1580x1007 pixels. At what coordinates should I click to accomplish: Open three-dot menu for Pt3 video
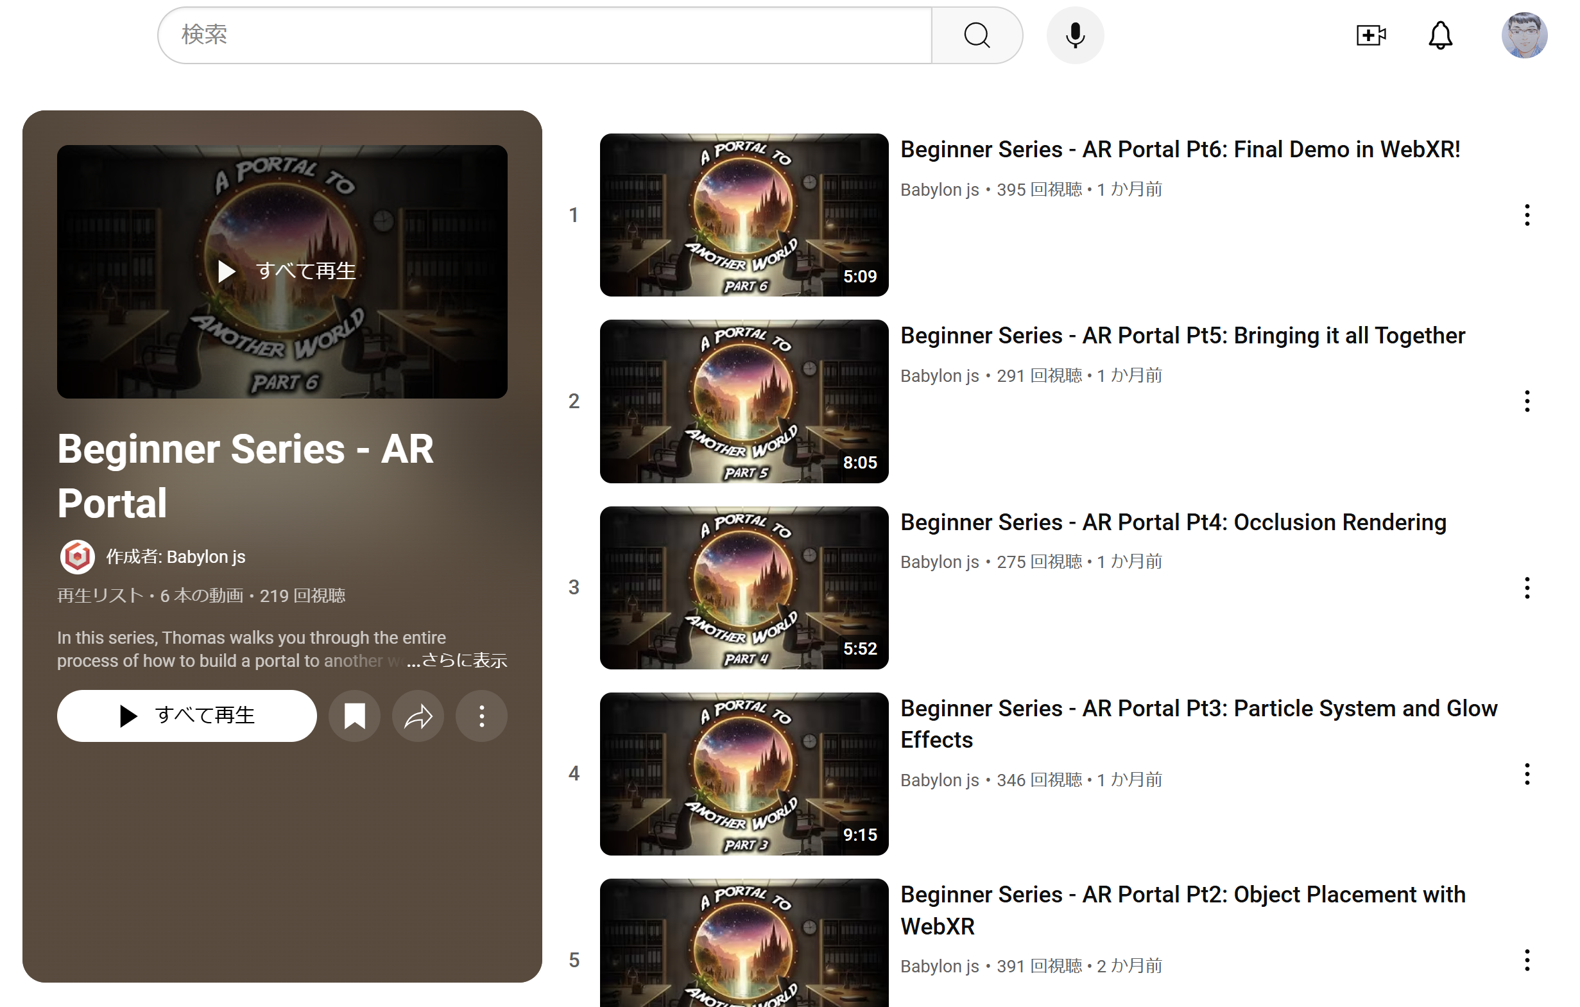(x=1526, y=774)
